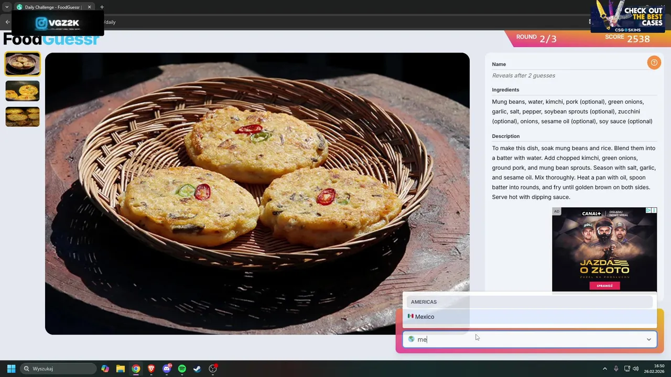
Task: Switch to Google Chrome in taskbar
Action: point(136,369)
